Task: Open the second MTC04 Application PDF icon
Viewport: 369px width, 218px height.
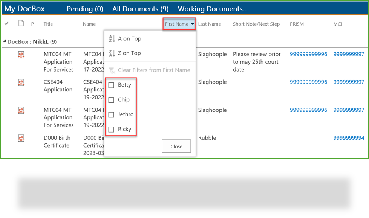Action: [21, 110]
